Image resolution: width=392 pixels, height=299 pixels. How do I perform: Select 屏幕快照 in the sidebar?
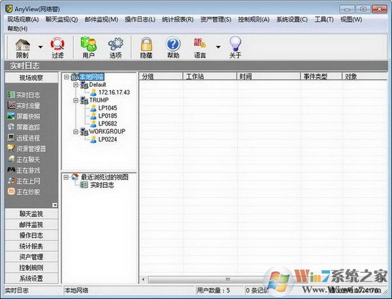[x=24, y=116]
